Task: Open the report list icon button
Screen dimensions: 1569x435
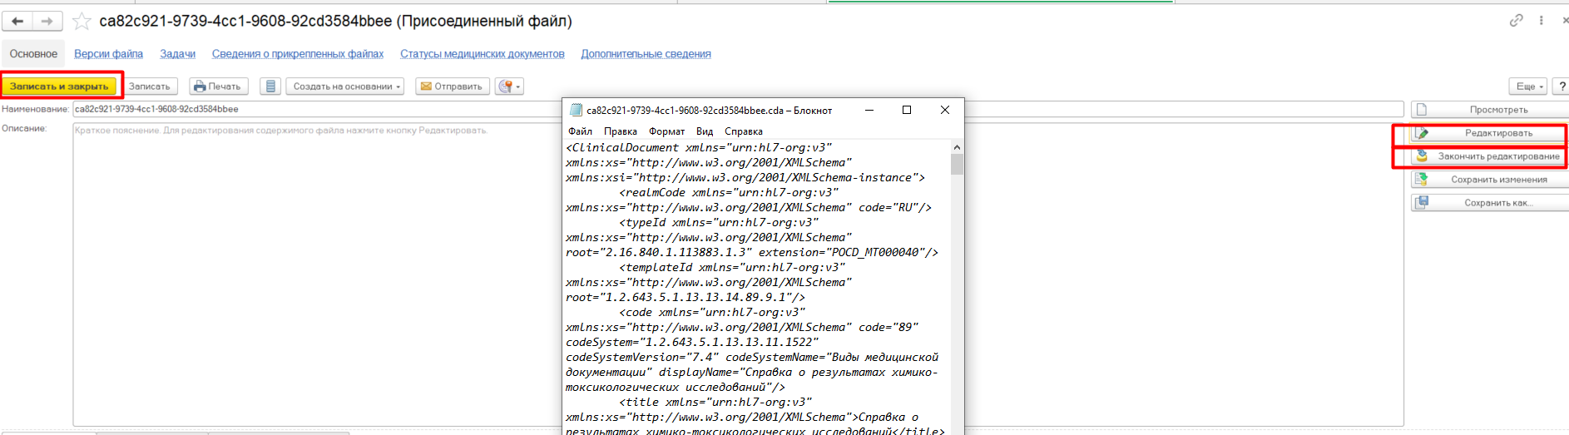Action: click(x=270, y=87)
